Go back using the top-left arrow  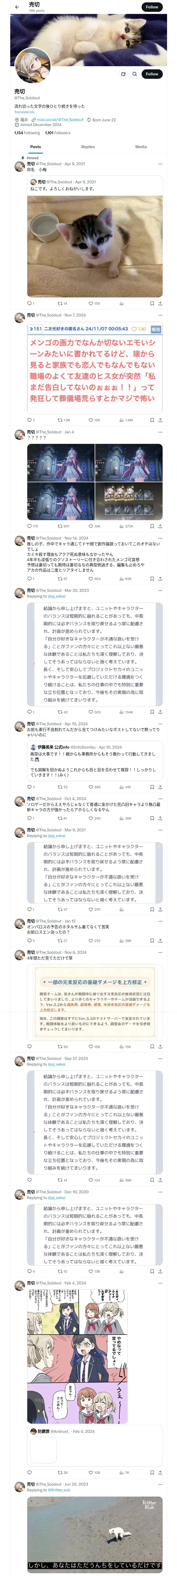pos(17,7)
